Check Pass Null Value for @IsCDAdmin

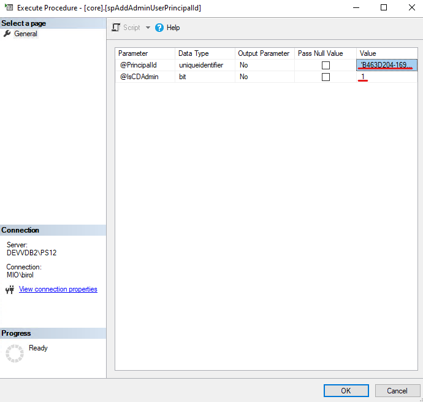pos(326,77)
